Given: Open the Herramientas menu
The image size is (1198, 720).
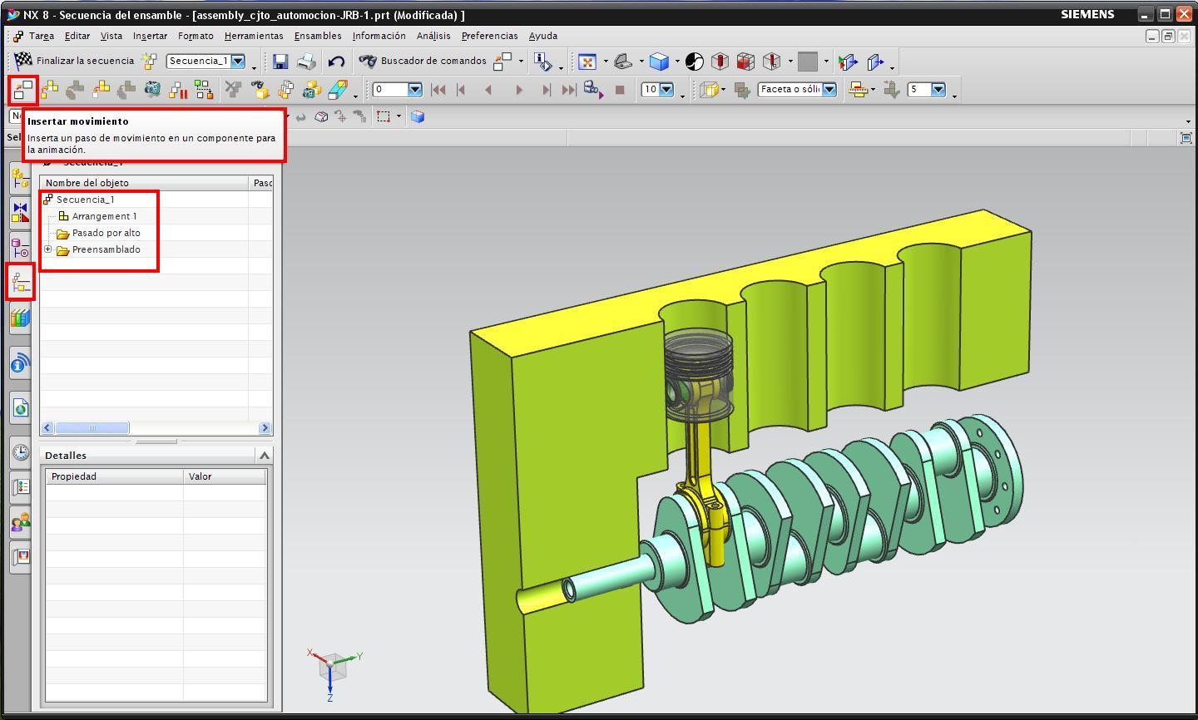Looking at the screenshot, I should [x=254, y=36].
